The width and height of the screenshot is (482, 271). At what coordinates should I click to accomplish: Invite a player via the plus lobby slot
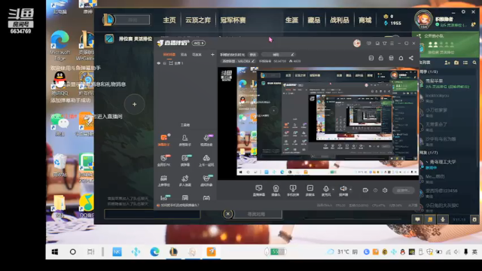pos(134,104)
